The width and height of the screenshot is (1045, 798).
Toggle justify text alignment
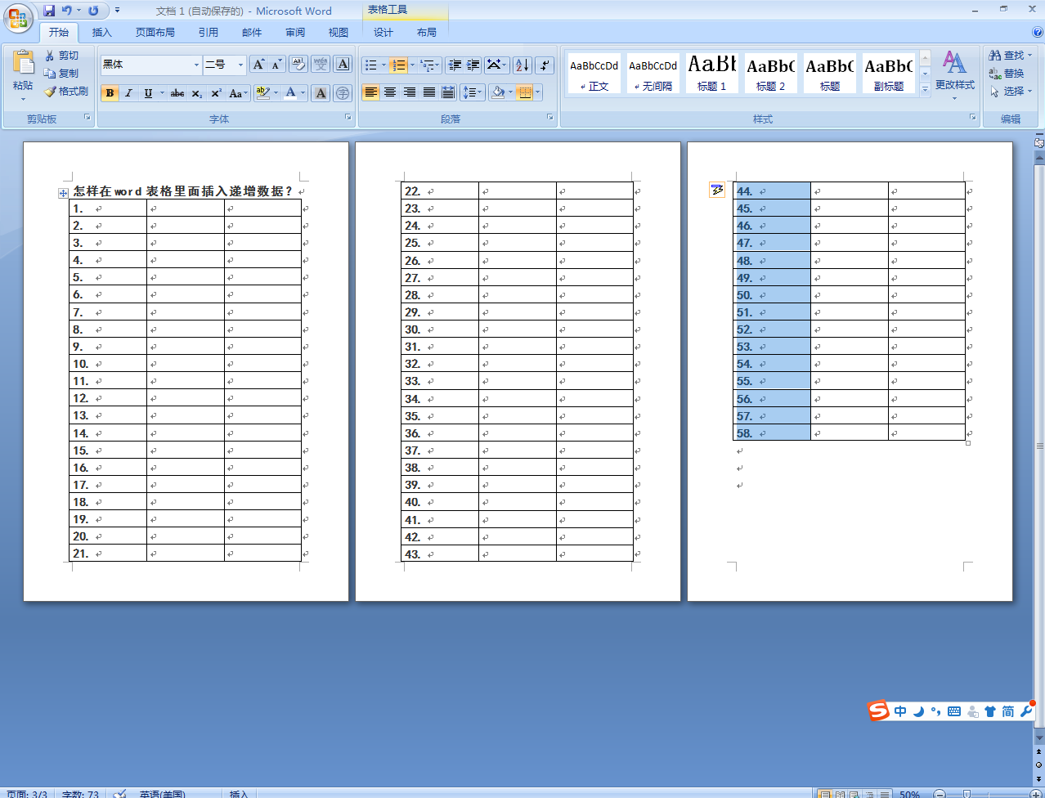(429, 92)
